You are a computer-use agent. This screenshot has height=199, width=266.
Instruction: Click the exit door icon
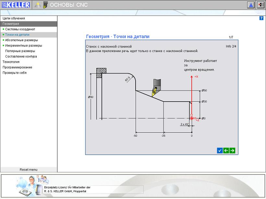pos(261,5)
